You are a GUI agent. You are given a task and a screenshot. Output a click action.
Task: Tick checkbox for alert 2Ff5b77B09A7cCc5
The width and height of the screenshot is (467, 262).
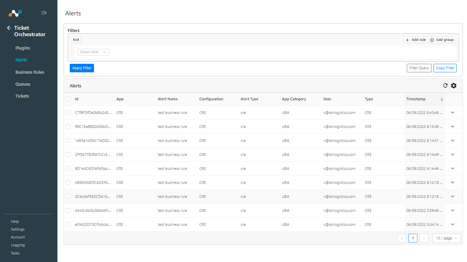click(69, 155)
